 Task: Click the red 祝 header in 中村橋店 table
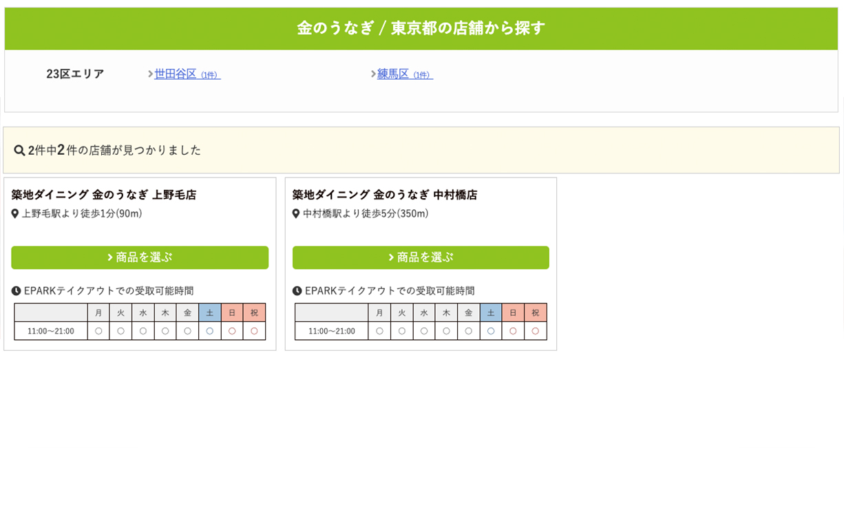536,313
